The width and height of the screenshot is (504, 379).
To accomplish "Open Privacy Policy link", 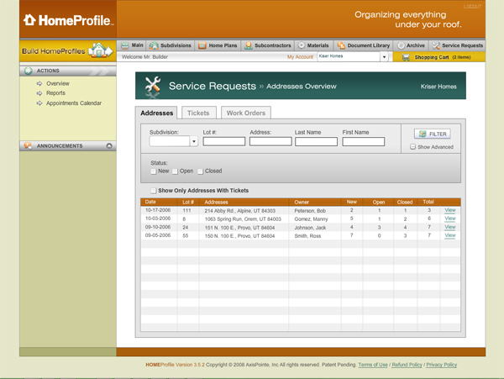I will [441, 365].
